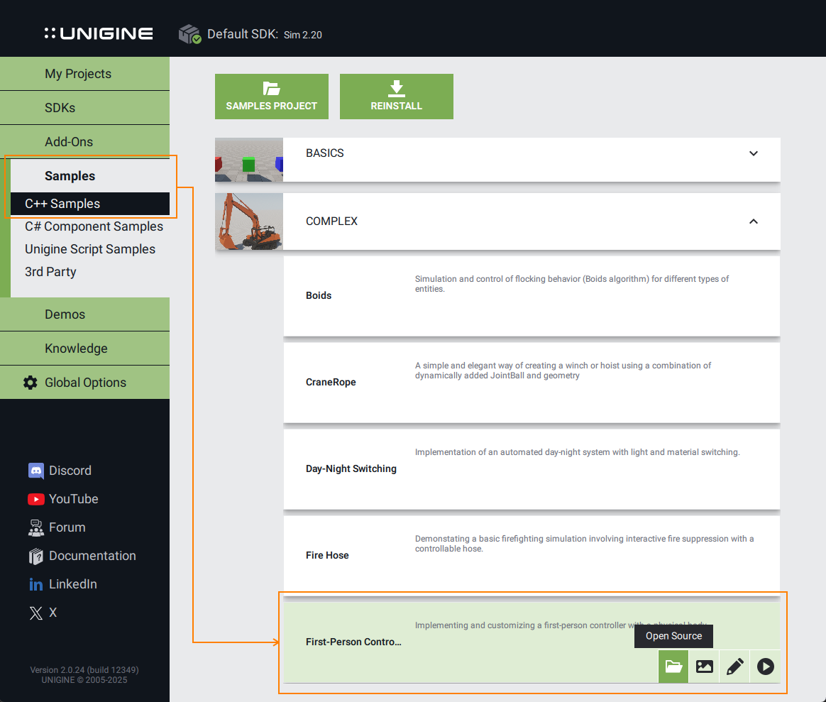Open the LinkedIn link

tap(62, 584)
